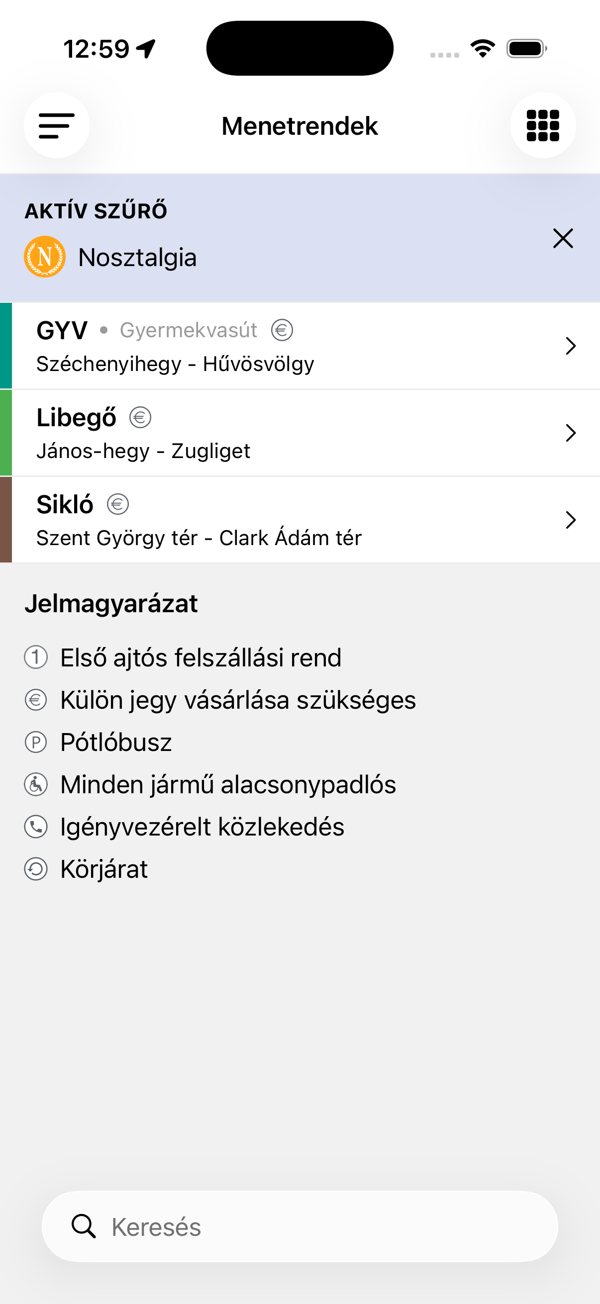The height and width of the screenshot is (1304, 600).
Task: Tap the orange Nosztalgia badge icon
Action: (x=45, y=257)
